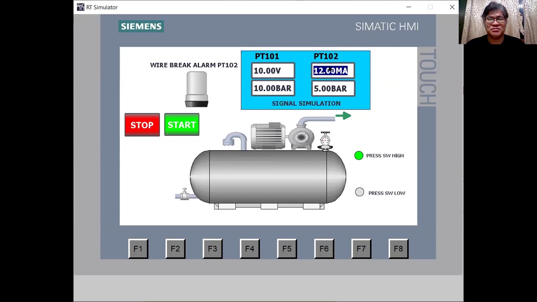537x302 pixels.
Task: Click the PRESS SW LOW label
Action: (387, 193)
